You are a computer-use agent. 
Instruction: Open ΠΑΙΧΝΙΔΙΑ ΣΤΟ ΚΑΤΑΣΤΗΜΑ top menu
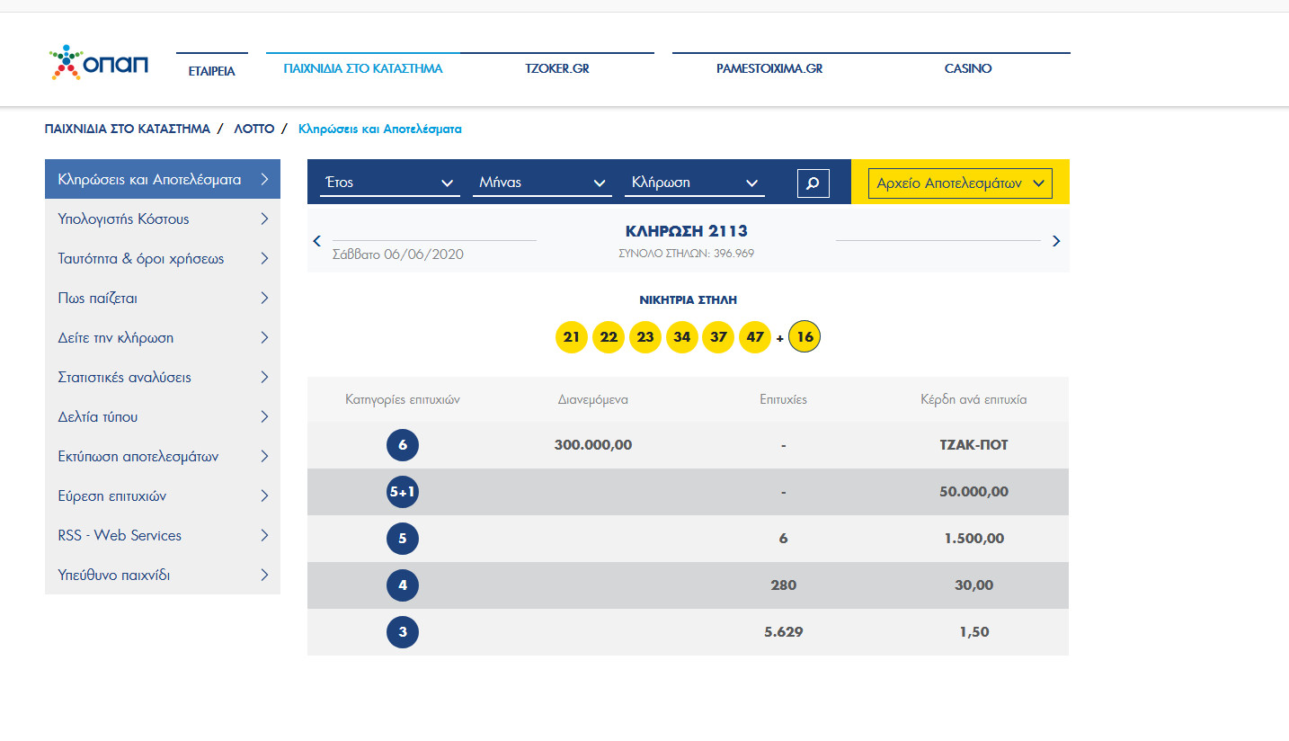(x=363, y=68)
